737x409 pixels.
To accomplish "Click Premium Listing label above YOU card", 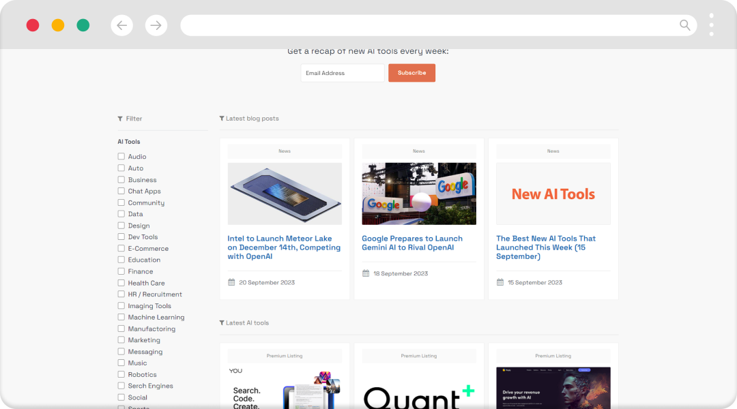I will click(x=285, y=356).
